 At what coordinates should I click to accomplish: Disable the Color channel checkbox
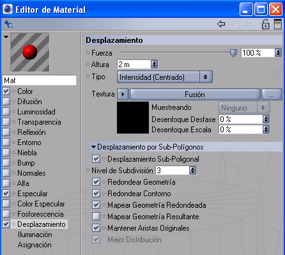[6, 91]
